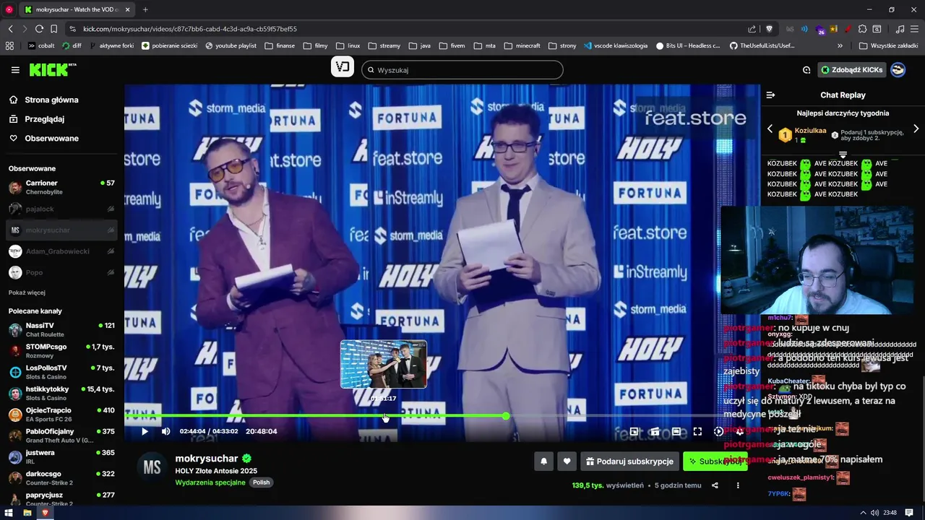Image resolution: width=925 pixels, height=520 pixels.
Task: Click the browser back arrow
Action: 10,29
